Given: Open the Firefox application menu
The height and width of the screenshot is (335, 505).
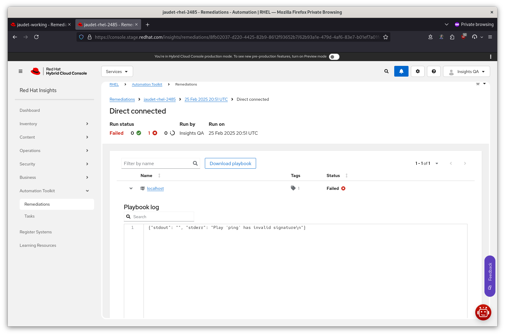Looking at the screenshot, I should pos(490,37).
